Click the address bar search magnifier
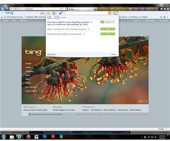The image size is (170, 141). click(x=61, y=9)
